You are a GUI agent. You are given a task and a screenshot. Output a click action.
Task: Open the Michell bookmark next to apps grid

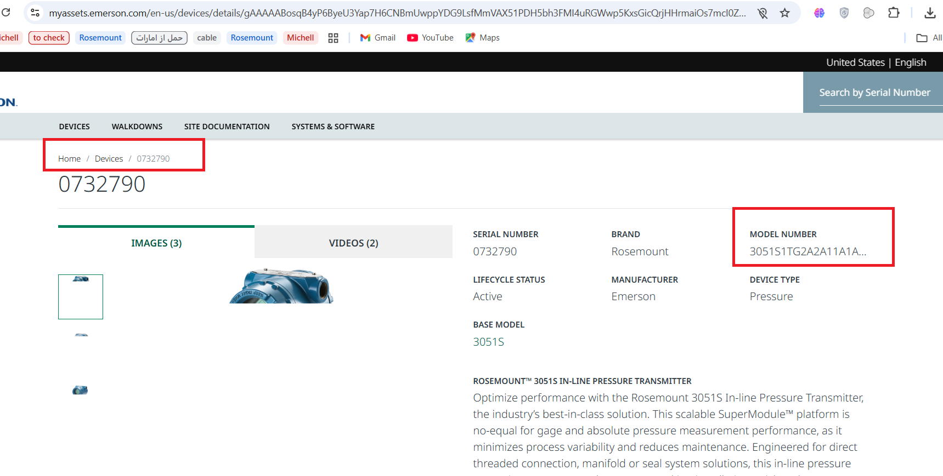coord(300,38)
